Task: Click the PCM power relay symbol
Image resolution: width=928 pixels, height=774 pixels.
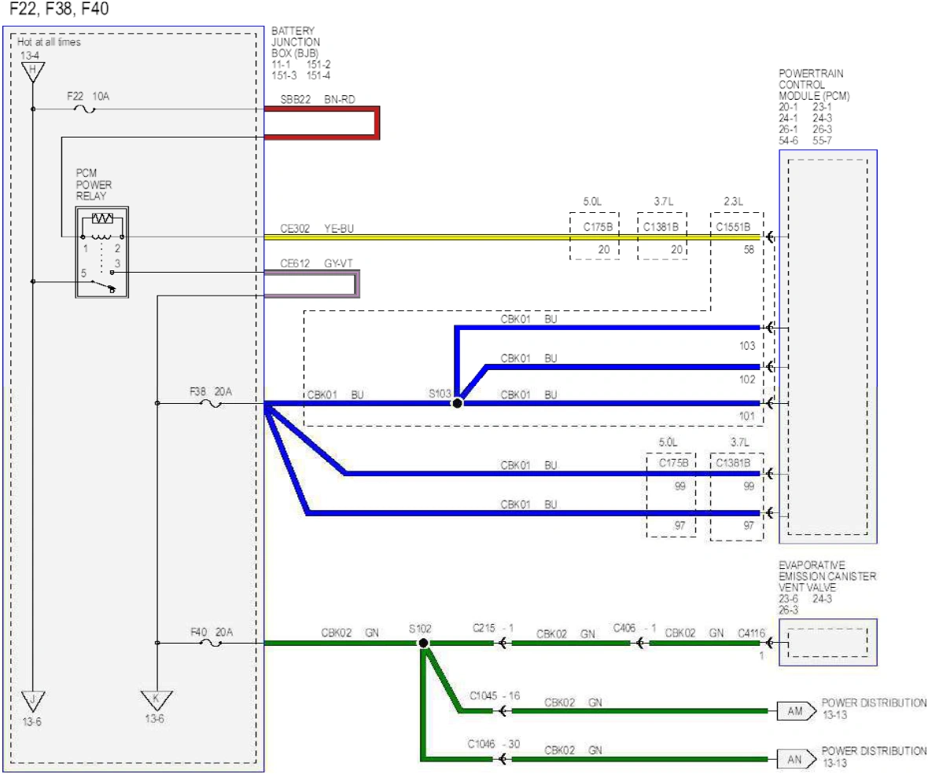Action: [x=101, y=252]
